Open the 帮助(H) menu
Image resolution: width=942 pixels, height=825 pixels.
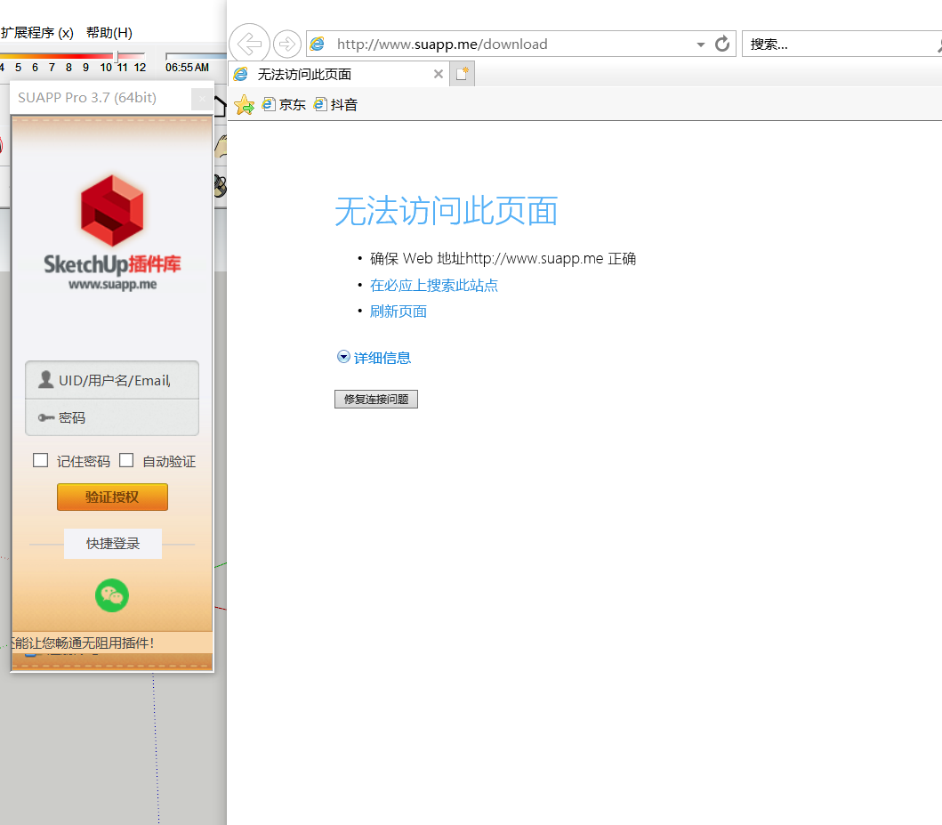109,33
